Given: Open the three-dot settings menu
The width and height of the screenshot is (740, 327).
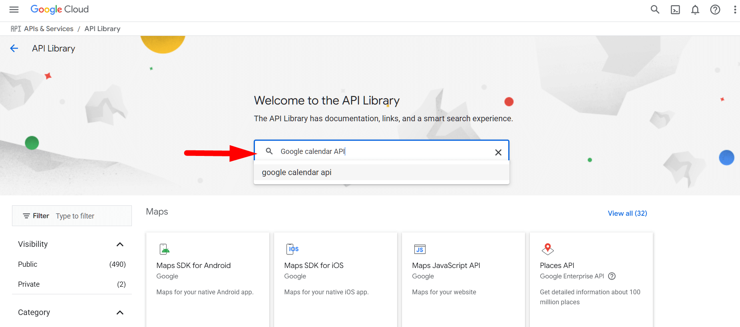Looking at the screenshot, I should coord(735,10).
